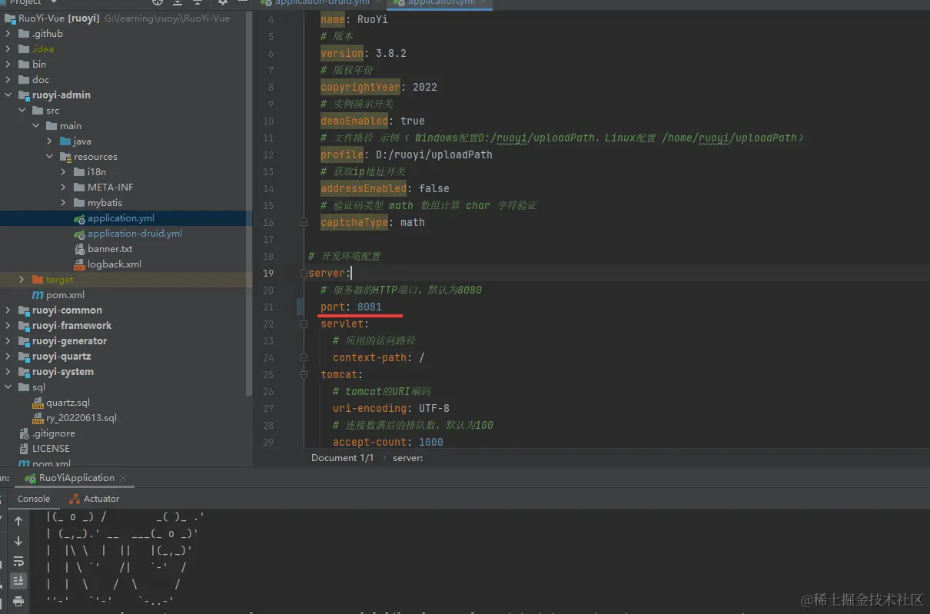Collapse the sql folder

point(8,387)
